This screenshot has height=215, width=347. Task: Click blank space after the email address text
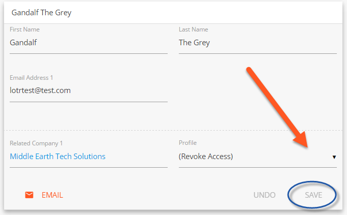pyautogui.click(x=119, y=90)
